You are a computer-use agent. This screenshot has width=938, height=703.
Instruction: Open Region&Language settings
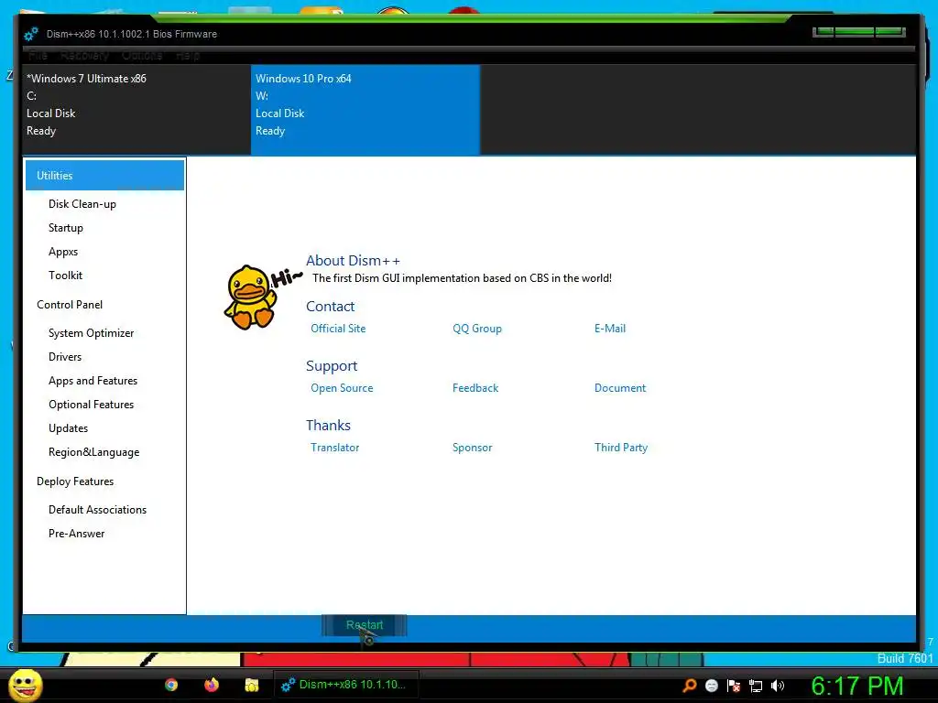tap(94, 452)
